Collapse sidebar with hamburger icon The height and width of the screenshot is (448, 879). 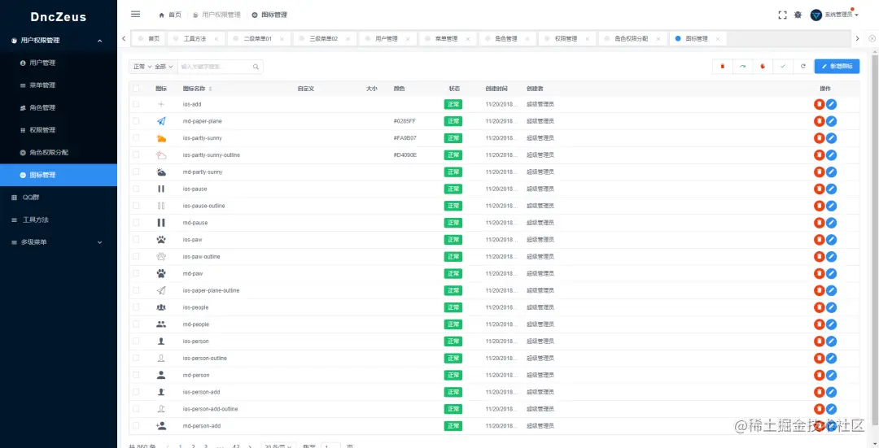pyautogui.click(x=135, y=15)
